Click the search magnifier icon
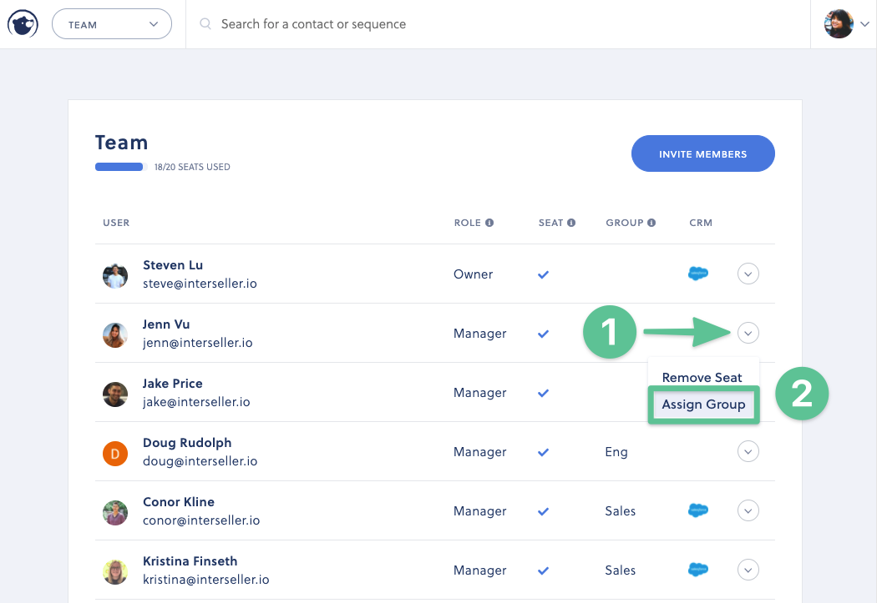Image resolution: width=877 pixels, height=603 pixels. click(x=205, y=23)
